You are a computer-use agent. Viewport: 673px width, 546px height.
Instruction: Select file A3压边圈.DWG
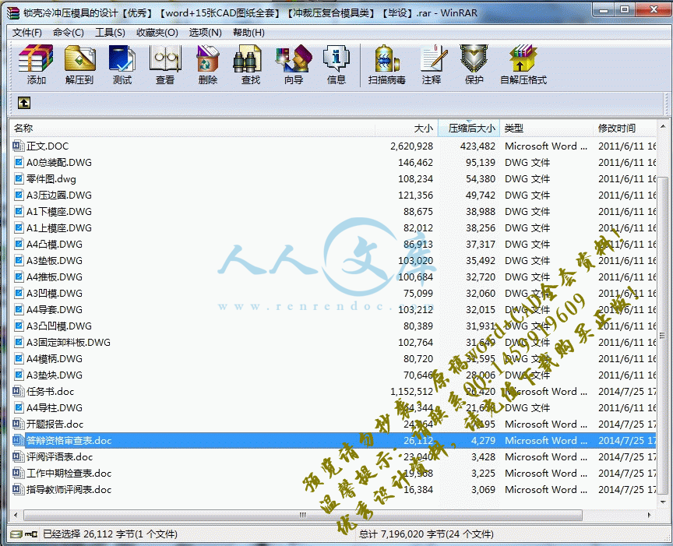click(59, 196)
